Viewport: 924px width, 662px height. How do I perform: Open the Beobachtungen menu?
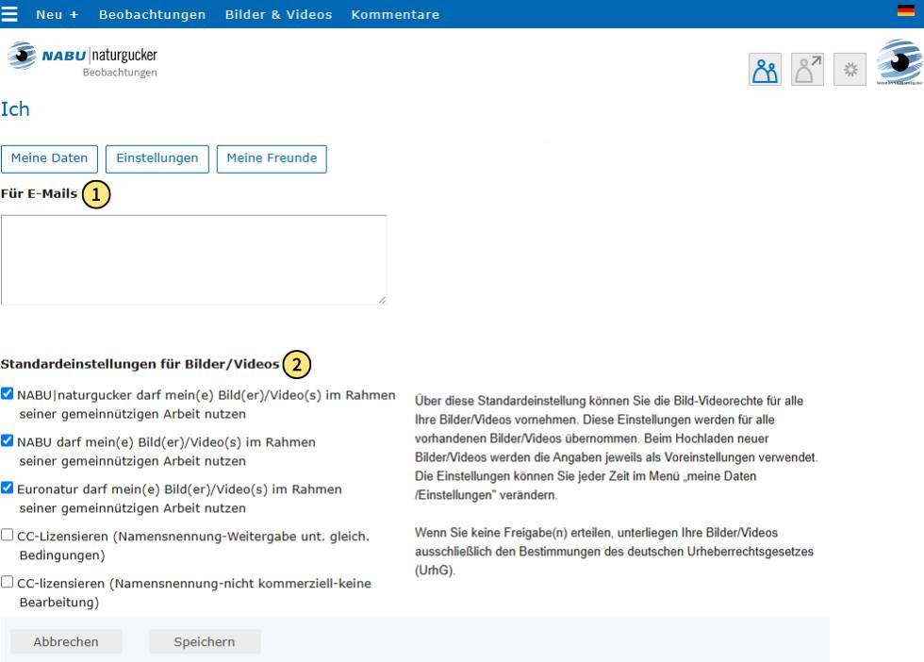click(x=152, y=14)
